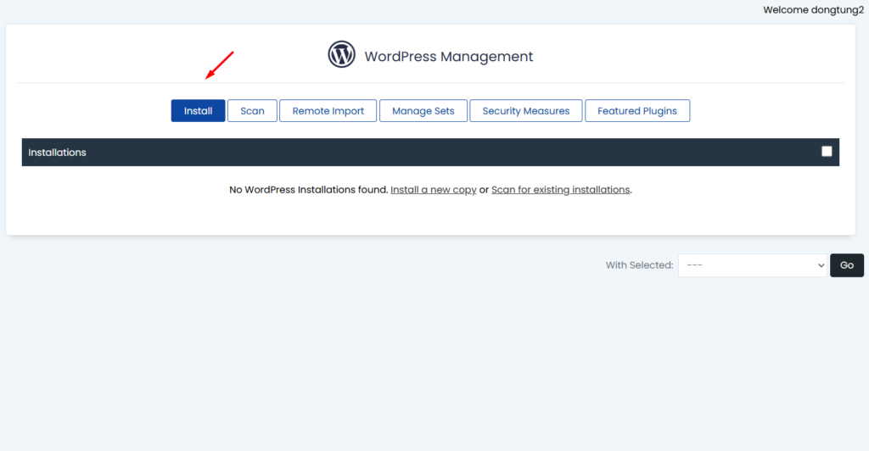Open the Install tab

point(198,111)
